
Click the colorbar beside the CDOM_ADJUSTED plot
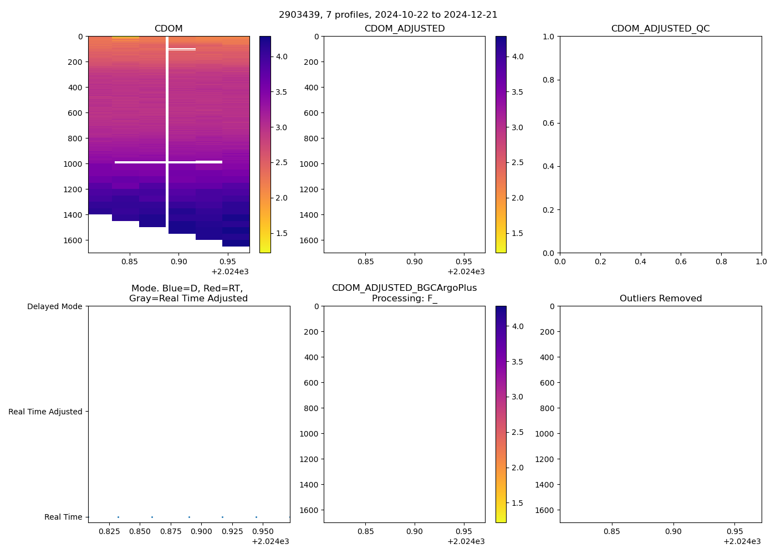(501, 144)
